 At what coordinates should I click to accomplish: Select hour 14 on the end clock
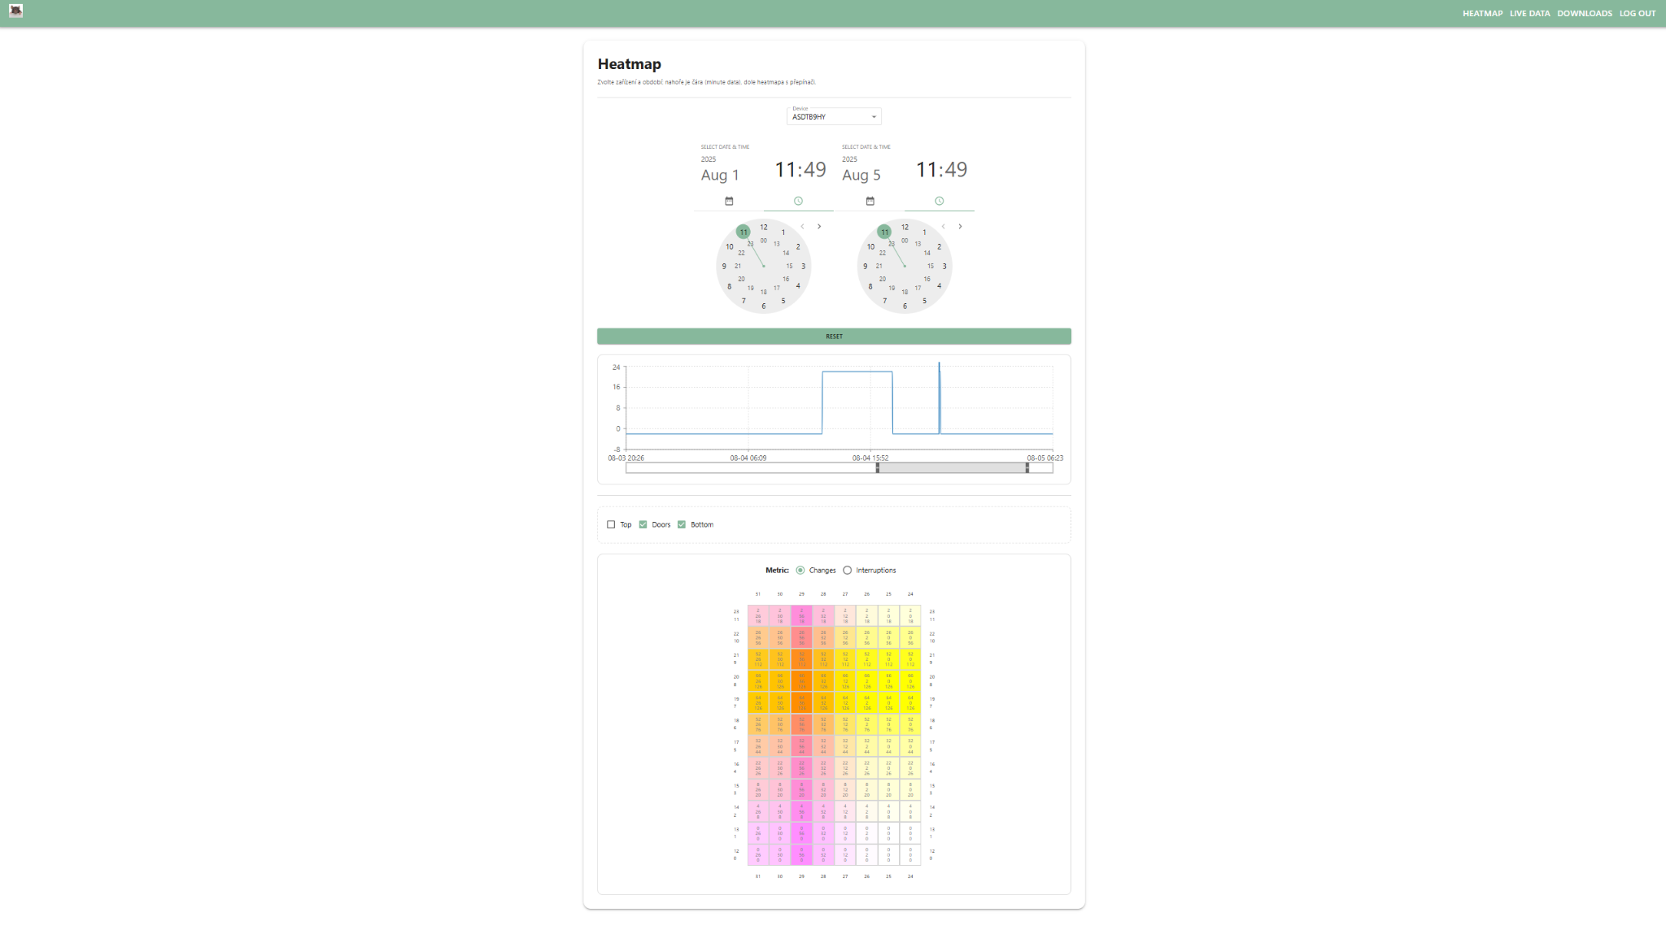(927, 254)
